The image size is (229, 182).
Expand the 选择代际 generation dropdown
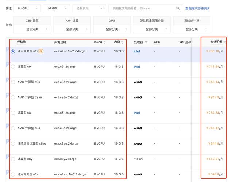89,8
